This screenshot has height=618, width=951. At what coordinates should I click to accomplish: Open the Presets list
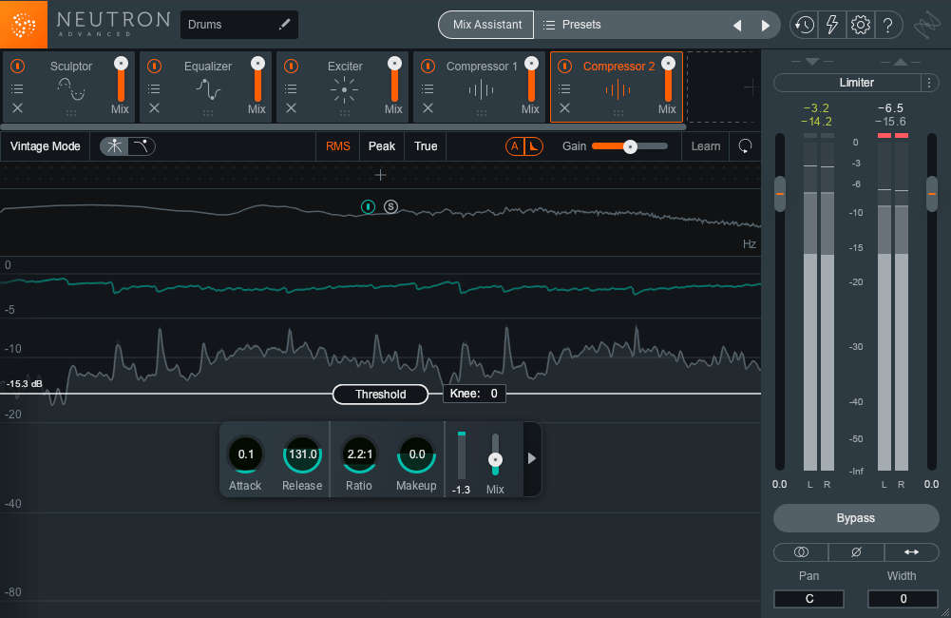tap(571, 25)
